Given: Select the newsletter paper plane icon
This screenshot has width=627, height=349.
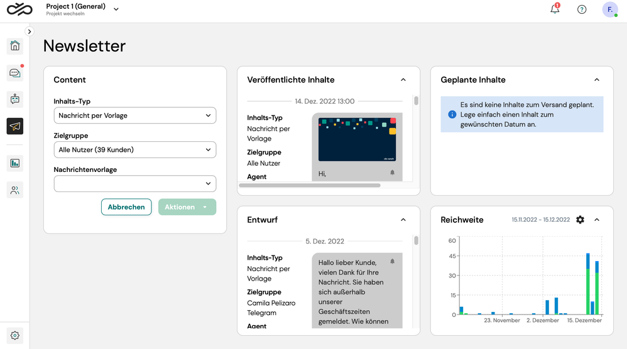Looking at the screenshot, I should [15, 126].
